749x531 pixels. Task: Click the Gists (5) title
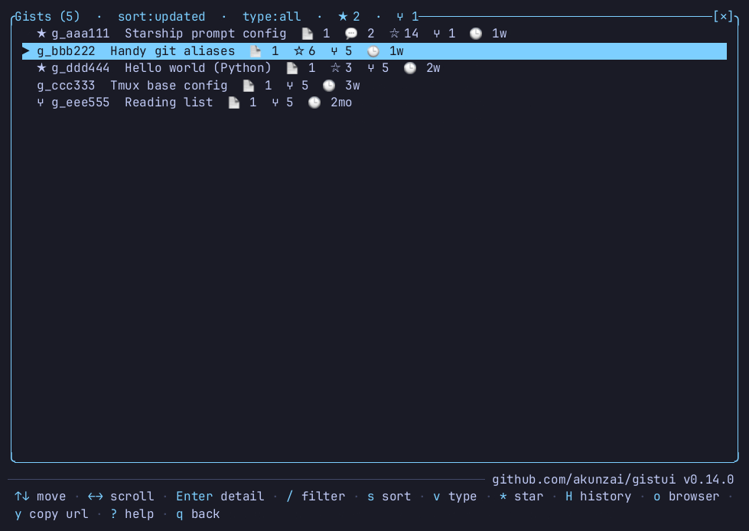coord(47,17)
